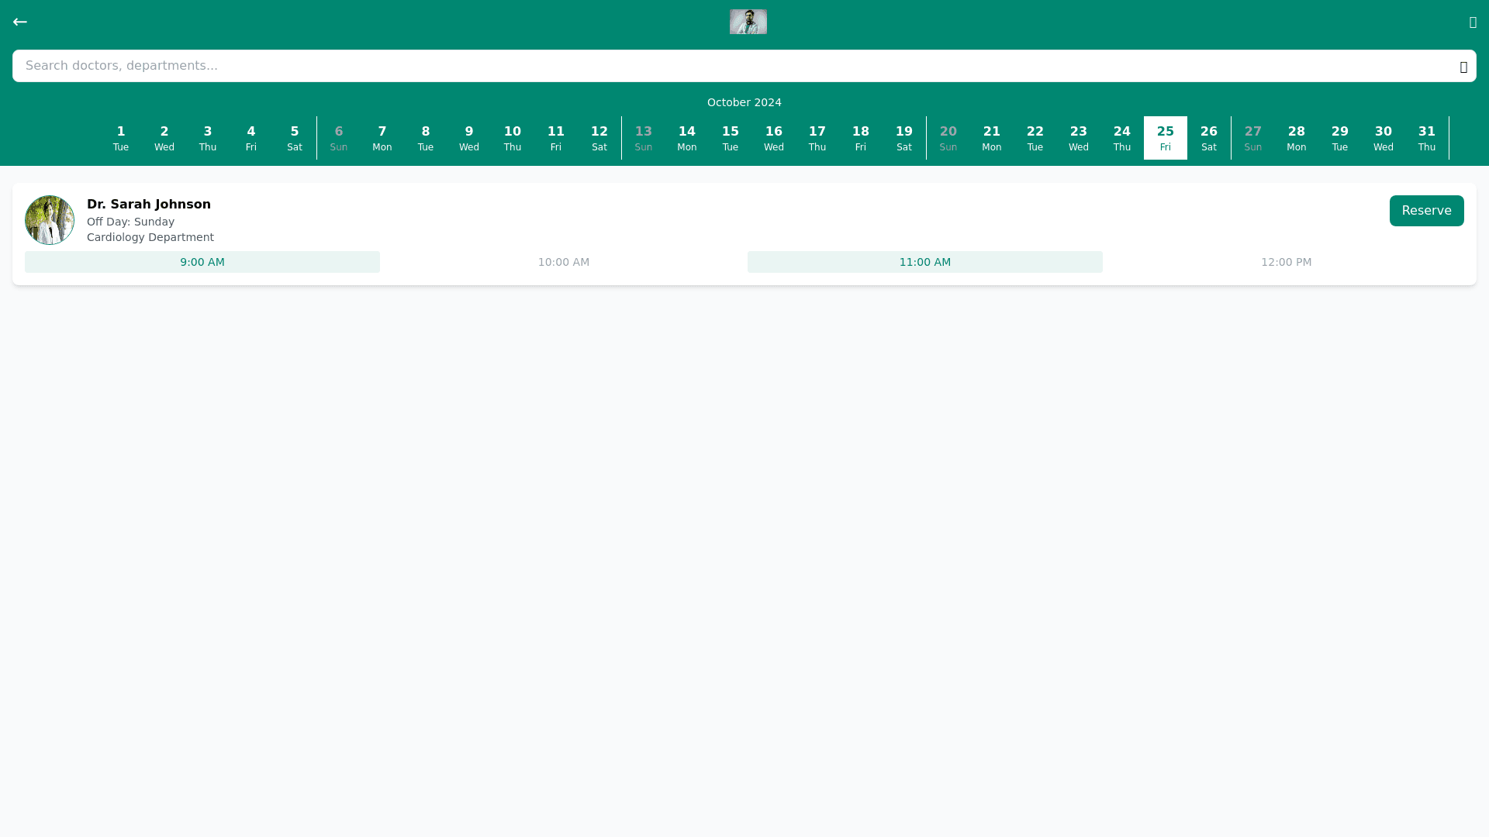Open Dr. Sarah Johnson name link
This screenshot has height=837, width=1489.
(149, 204)
